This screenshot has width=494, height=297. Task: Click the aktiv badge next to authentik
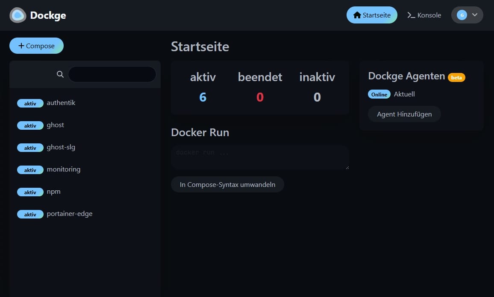[30, 103]
